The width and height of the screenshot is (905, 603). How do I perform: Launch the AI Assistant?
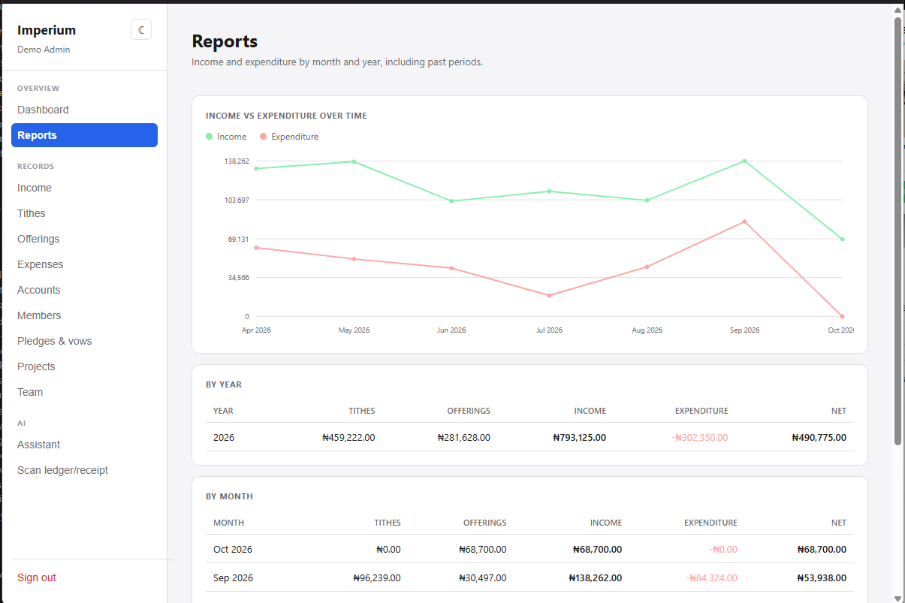[84, 445]
